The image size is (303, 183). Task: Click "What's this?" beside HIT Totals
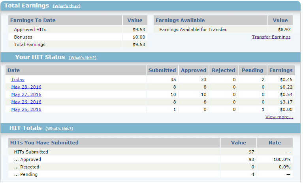click(59, 129)
